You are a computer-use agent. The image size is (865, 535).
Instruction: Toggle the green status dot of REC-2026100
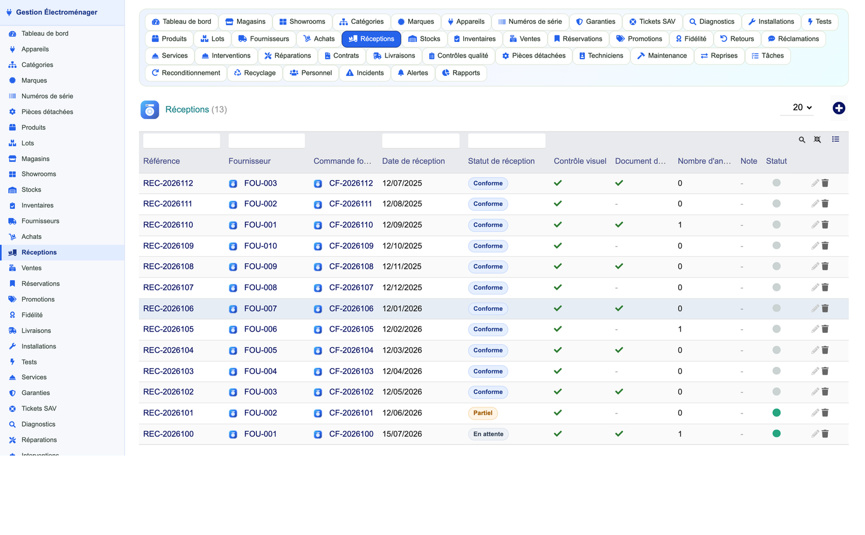(x=776, y=433)
